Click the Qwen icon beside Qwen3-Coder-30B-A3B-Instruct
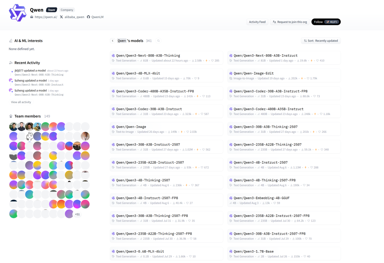This screenshot has height=263, width=384. pyautogui.click(x=113, y=109)
